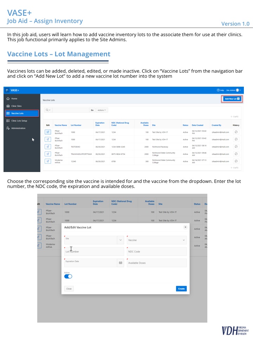Toggle the Active switch off
Image resolution: width=253 pixels, height=337 pixels.
68,276
